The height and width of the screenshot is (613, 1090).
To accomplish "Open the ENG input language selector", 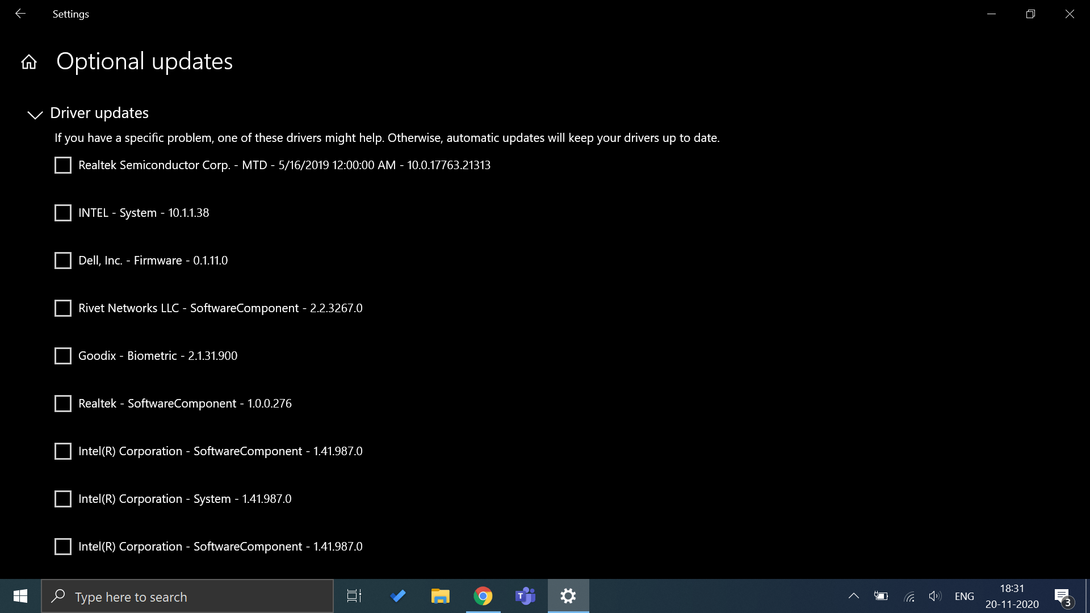I will click(964, 596).
